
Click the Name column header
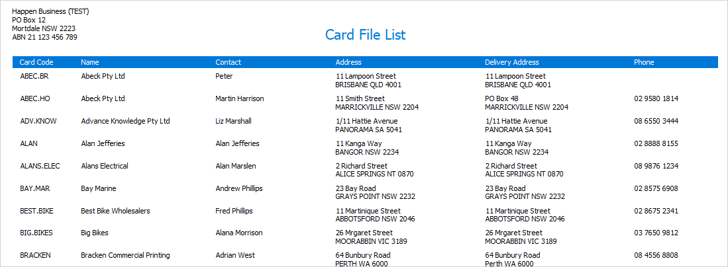tap(90, 62)
